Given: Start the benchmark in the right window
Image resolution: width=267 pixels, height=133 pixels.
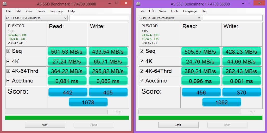Looking at the screenshot, I should coord(179,125).
